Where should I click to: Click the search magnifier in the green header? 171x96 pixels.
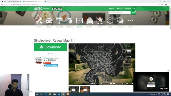point(134,9)
